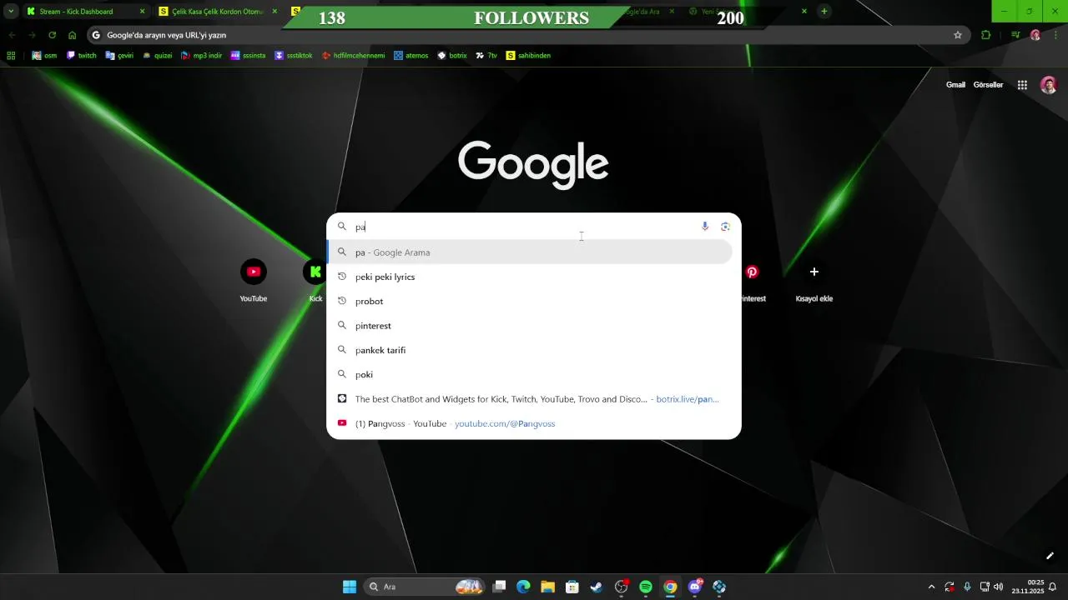Screen dimensions: 1068x600
Task: Open the hdfilmcehennemi bookmark
Action: point(354,56)
